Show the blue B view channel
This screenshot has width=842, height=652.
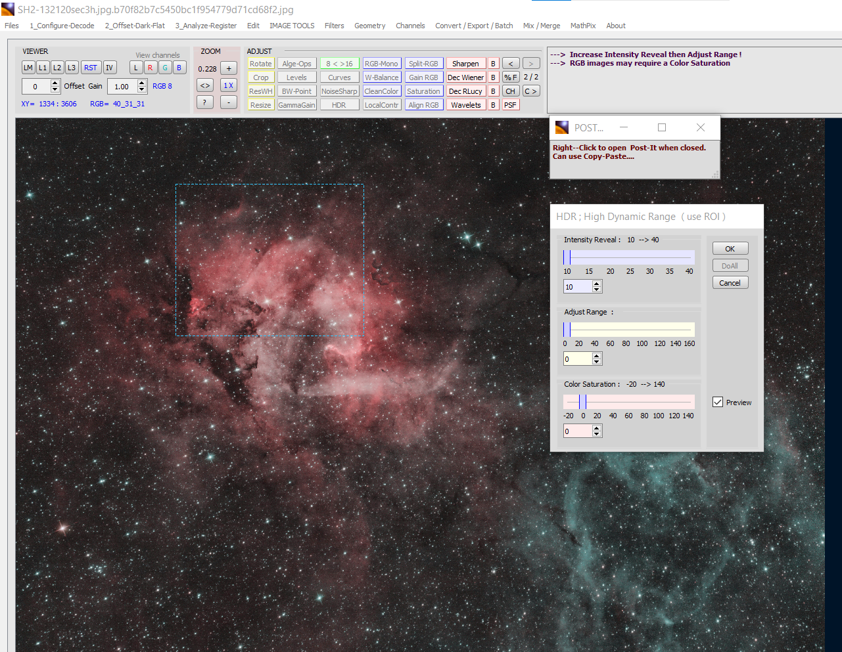click(x=179, y=68)
